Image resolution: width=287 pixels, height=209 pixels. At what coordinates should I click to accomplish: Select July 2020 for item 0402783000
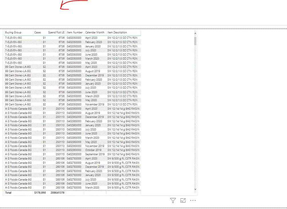(91, 179)
